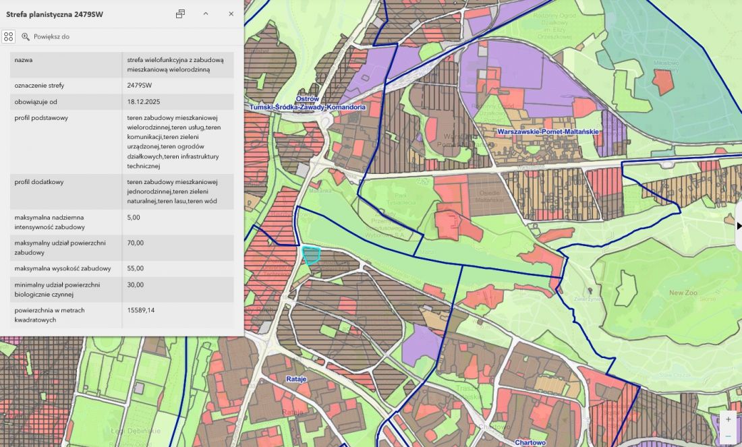
Task: Select powierzchnia w metrach kwadratowych label
Action: click(50, 315)
